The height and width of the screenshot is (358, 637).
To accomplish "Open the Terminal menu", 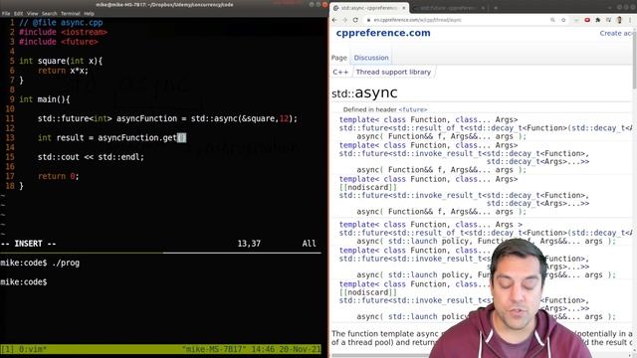I will (x=71, y=13).
